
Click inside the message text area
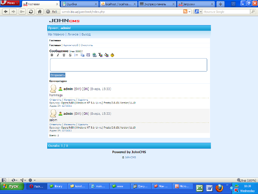click(x=129, y=65)
